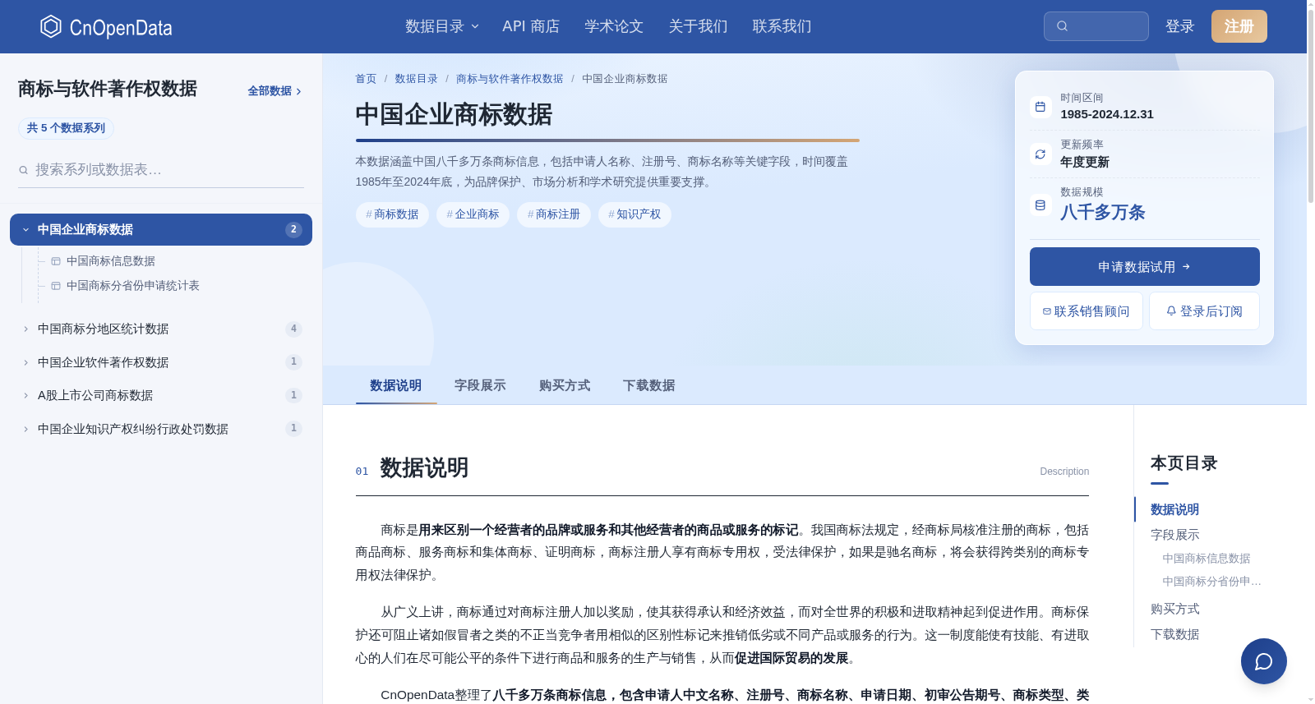Switch to the 字段展示 tab
Viewport: 1315px width, 704px height.
[480, 385]
